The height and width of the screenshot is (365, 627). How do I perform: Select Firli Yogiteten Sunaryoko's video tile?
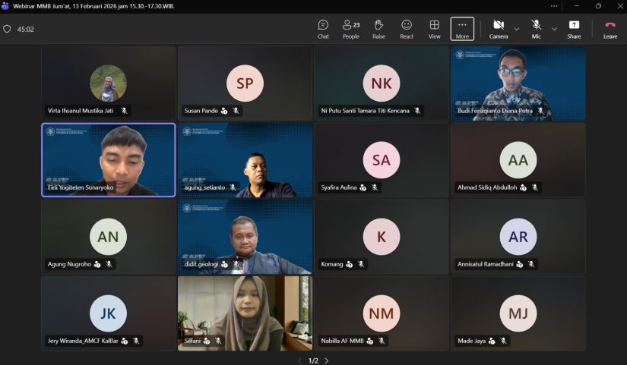click(x=108, y=159)
